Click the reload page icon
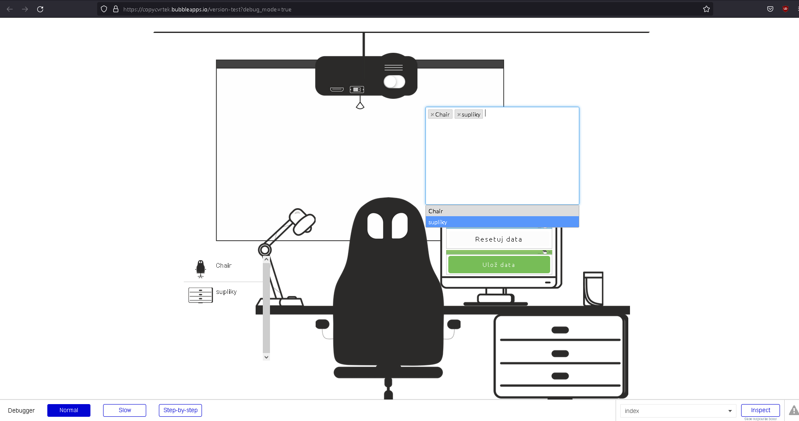This screenshot has width=799, height=421. [40, 9]
